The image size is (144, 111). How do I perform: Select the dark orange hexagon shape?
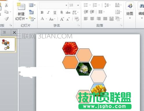tap(98, 62)
